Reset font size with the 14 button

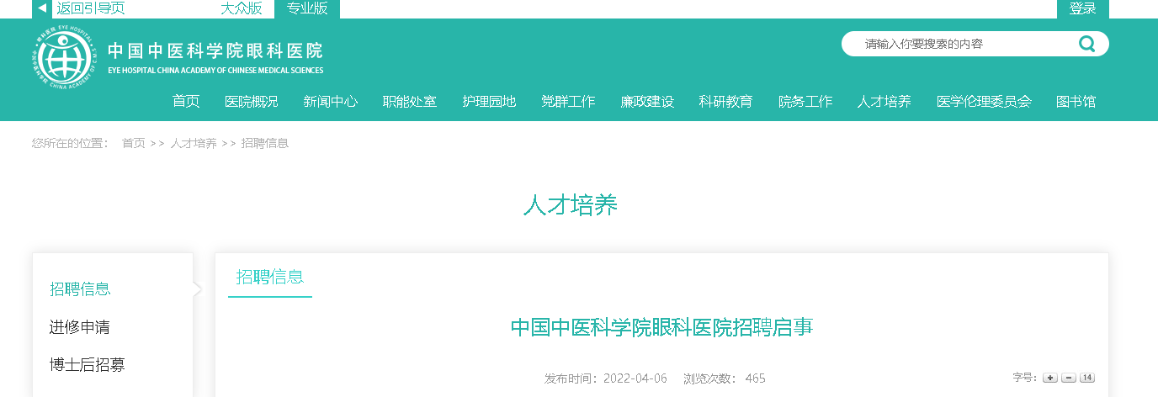click(1086, 378)
